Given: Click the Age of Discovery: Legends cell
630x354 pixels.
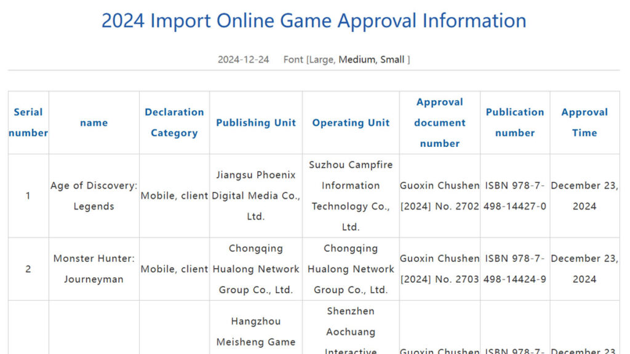Looking at the screenshot, I should (94, 196).
